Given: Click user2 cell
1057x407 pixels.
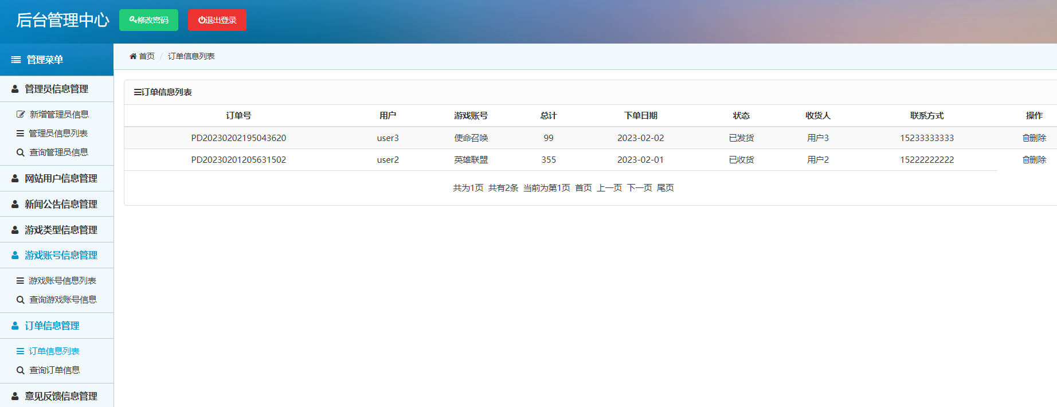Looking at the screenshot, I should (387, 159).
